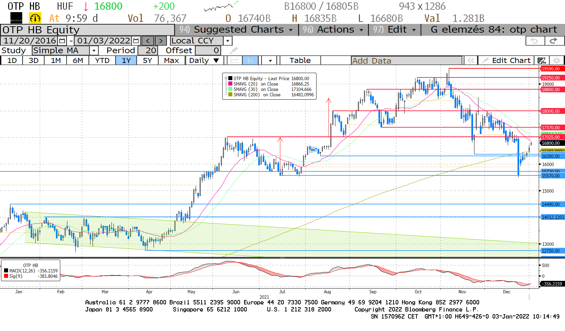Click the 19590.00 red price level label
The image size is (565, 331).
552,69
